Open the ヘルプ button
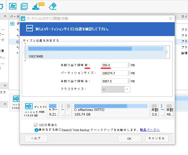 coord(36,138)
